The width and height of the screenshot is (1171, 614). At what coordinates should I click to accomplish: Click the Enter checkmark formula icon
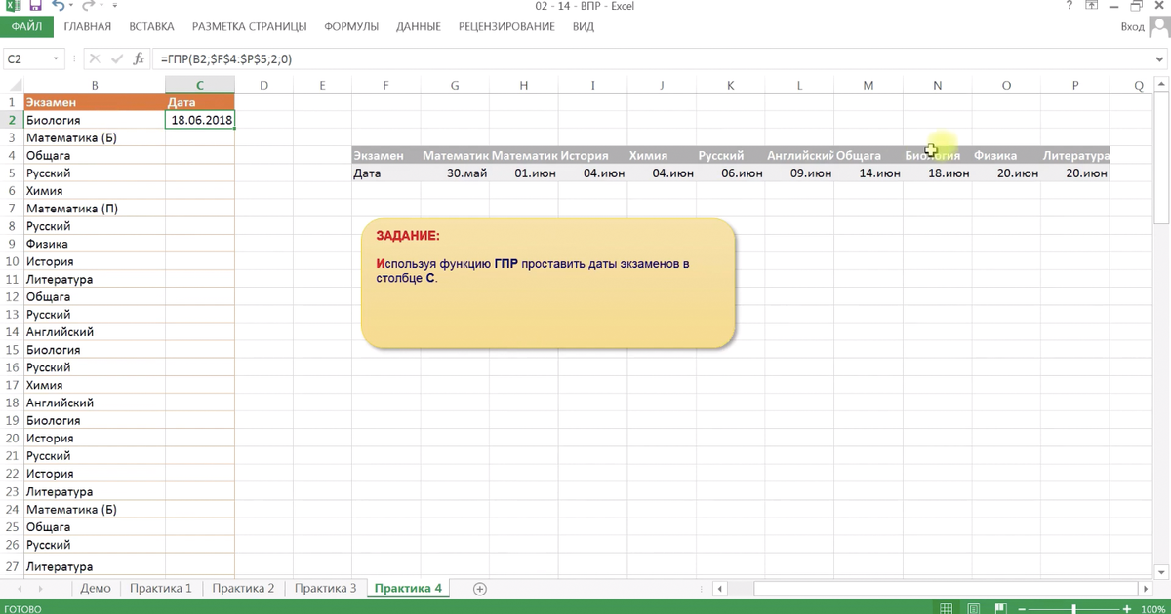118,59
